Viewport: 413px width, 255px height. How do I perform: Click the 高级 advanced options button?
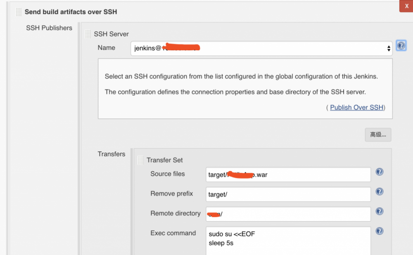click(x=377, y=135)
